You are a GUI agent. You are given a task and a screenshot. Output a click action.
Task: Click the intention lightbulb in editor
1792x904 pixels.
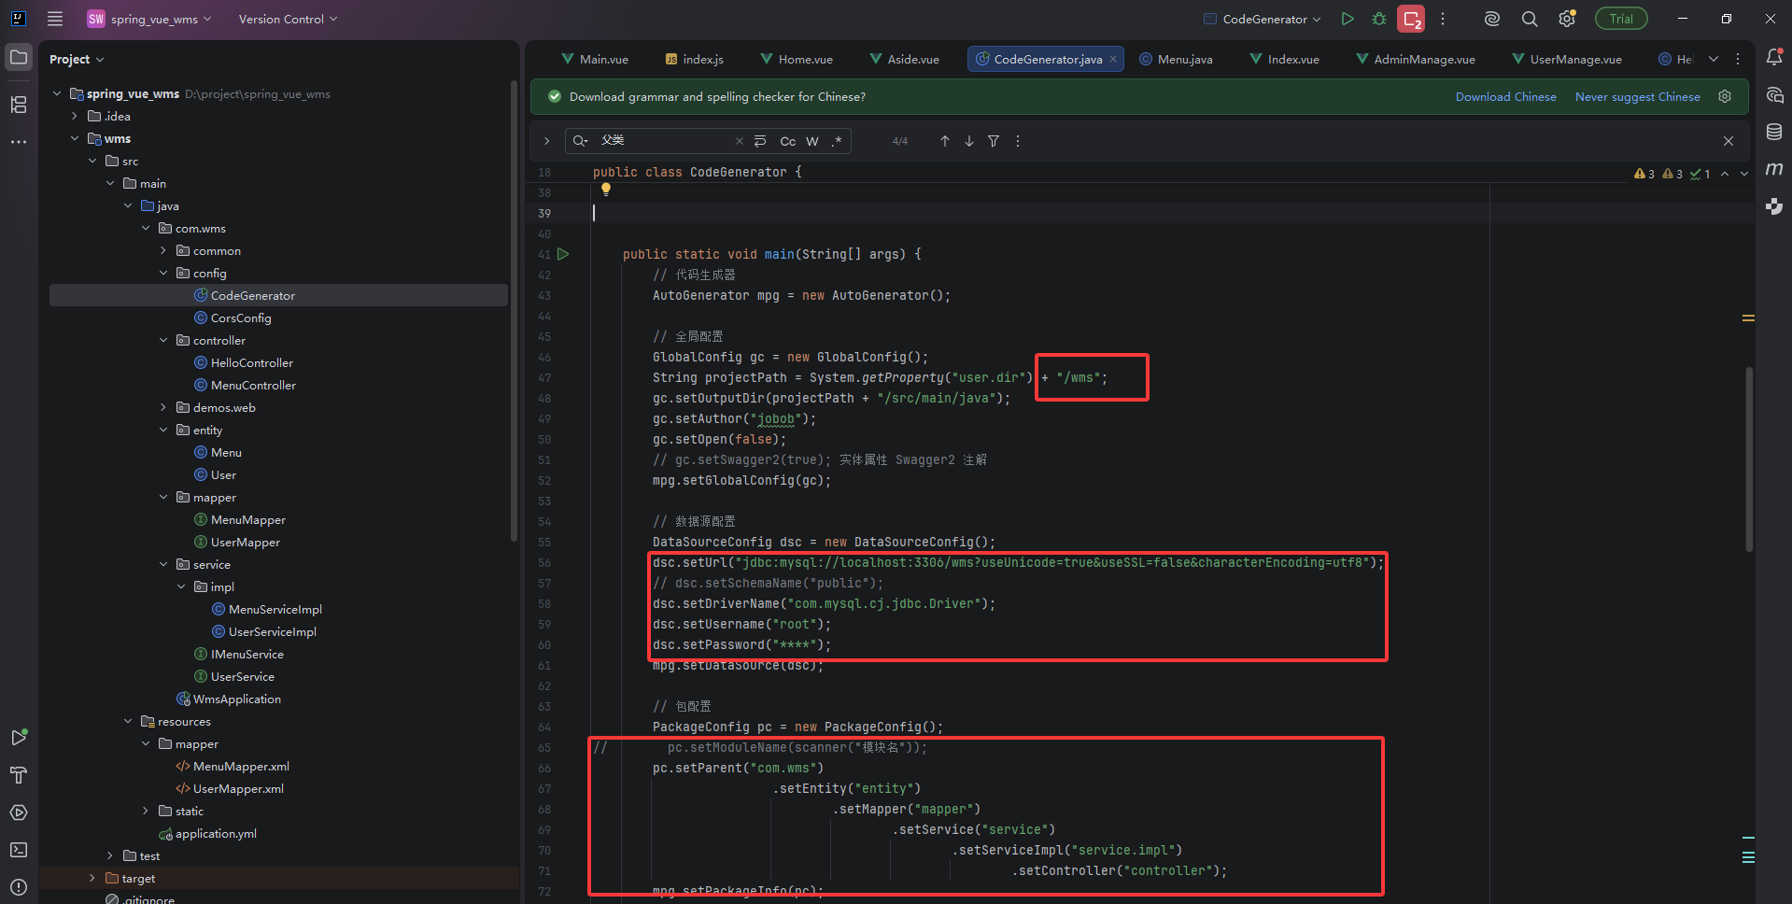[606, 190]
